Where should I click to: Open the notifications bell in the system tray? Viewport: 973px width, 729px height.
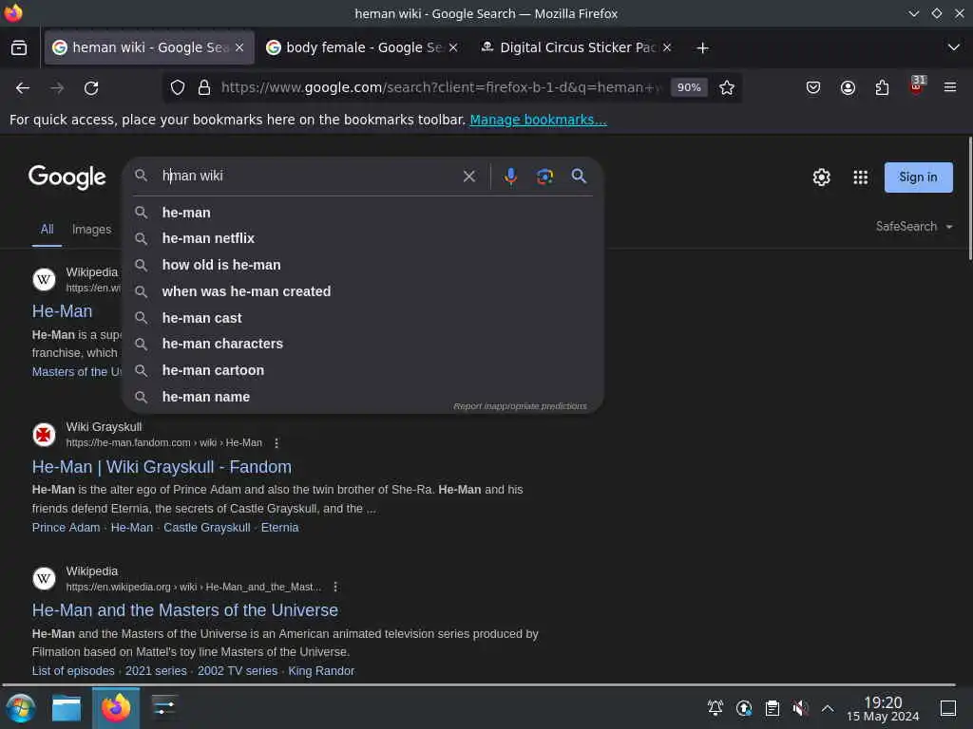pyautogui.click(x=715, y=708)
